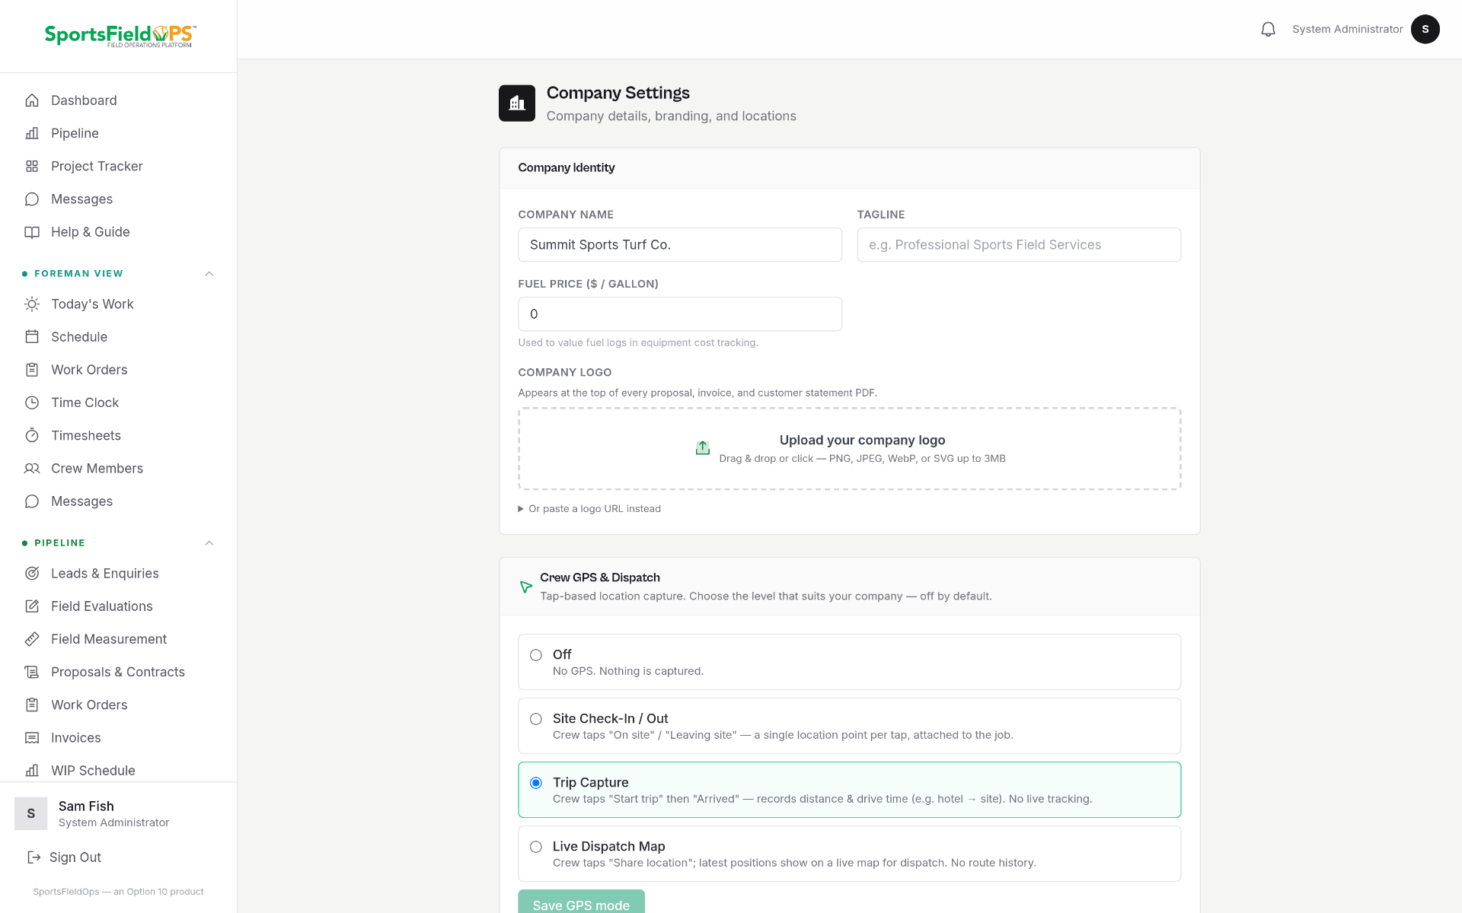This screenshot has height=913, width=1462.
Task: Open Field Measurement page
Action: [x=119, y=639]
